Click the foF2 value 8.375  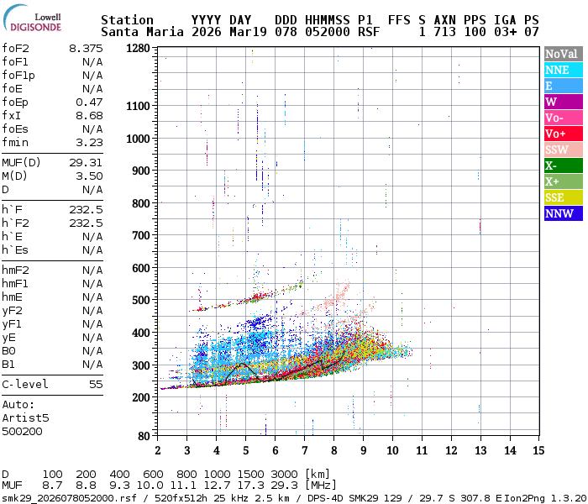(86, 49)
